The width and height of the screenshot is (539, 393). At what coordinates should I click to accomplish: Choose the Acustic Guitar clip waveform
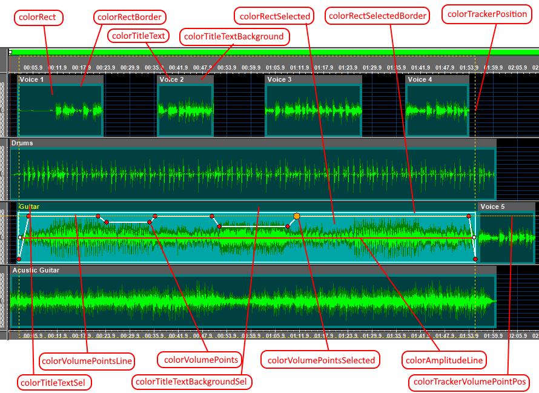tap(253, 301)
